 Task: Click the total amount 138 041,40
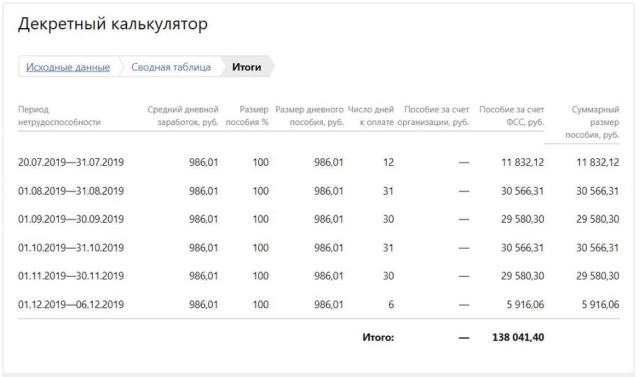[518, 337]
